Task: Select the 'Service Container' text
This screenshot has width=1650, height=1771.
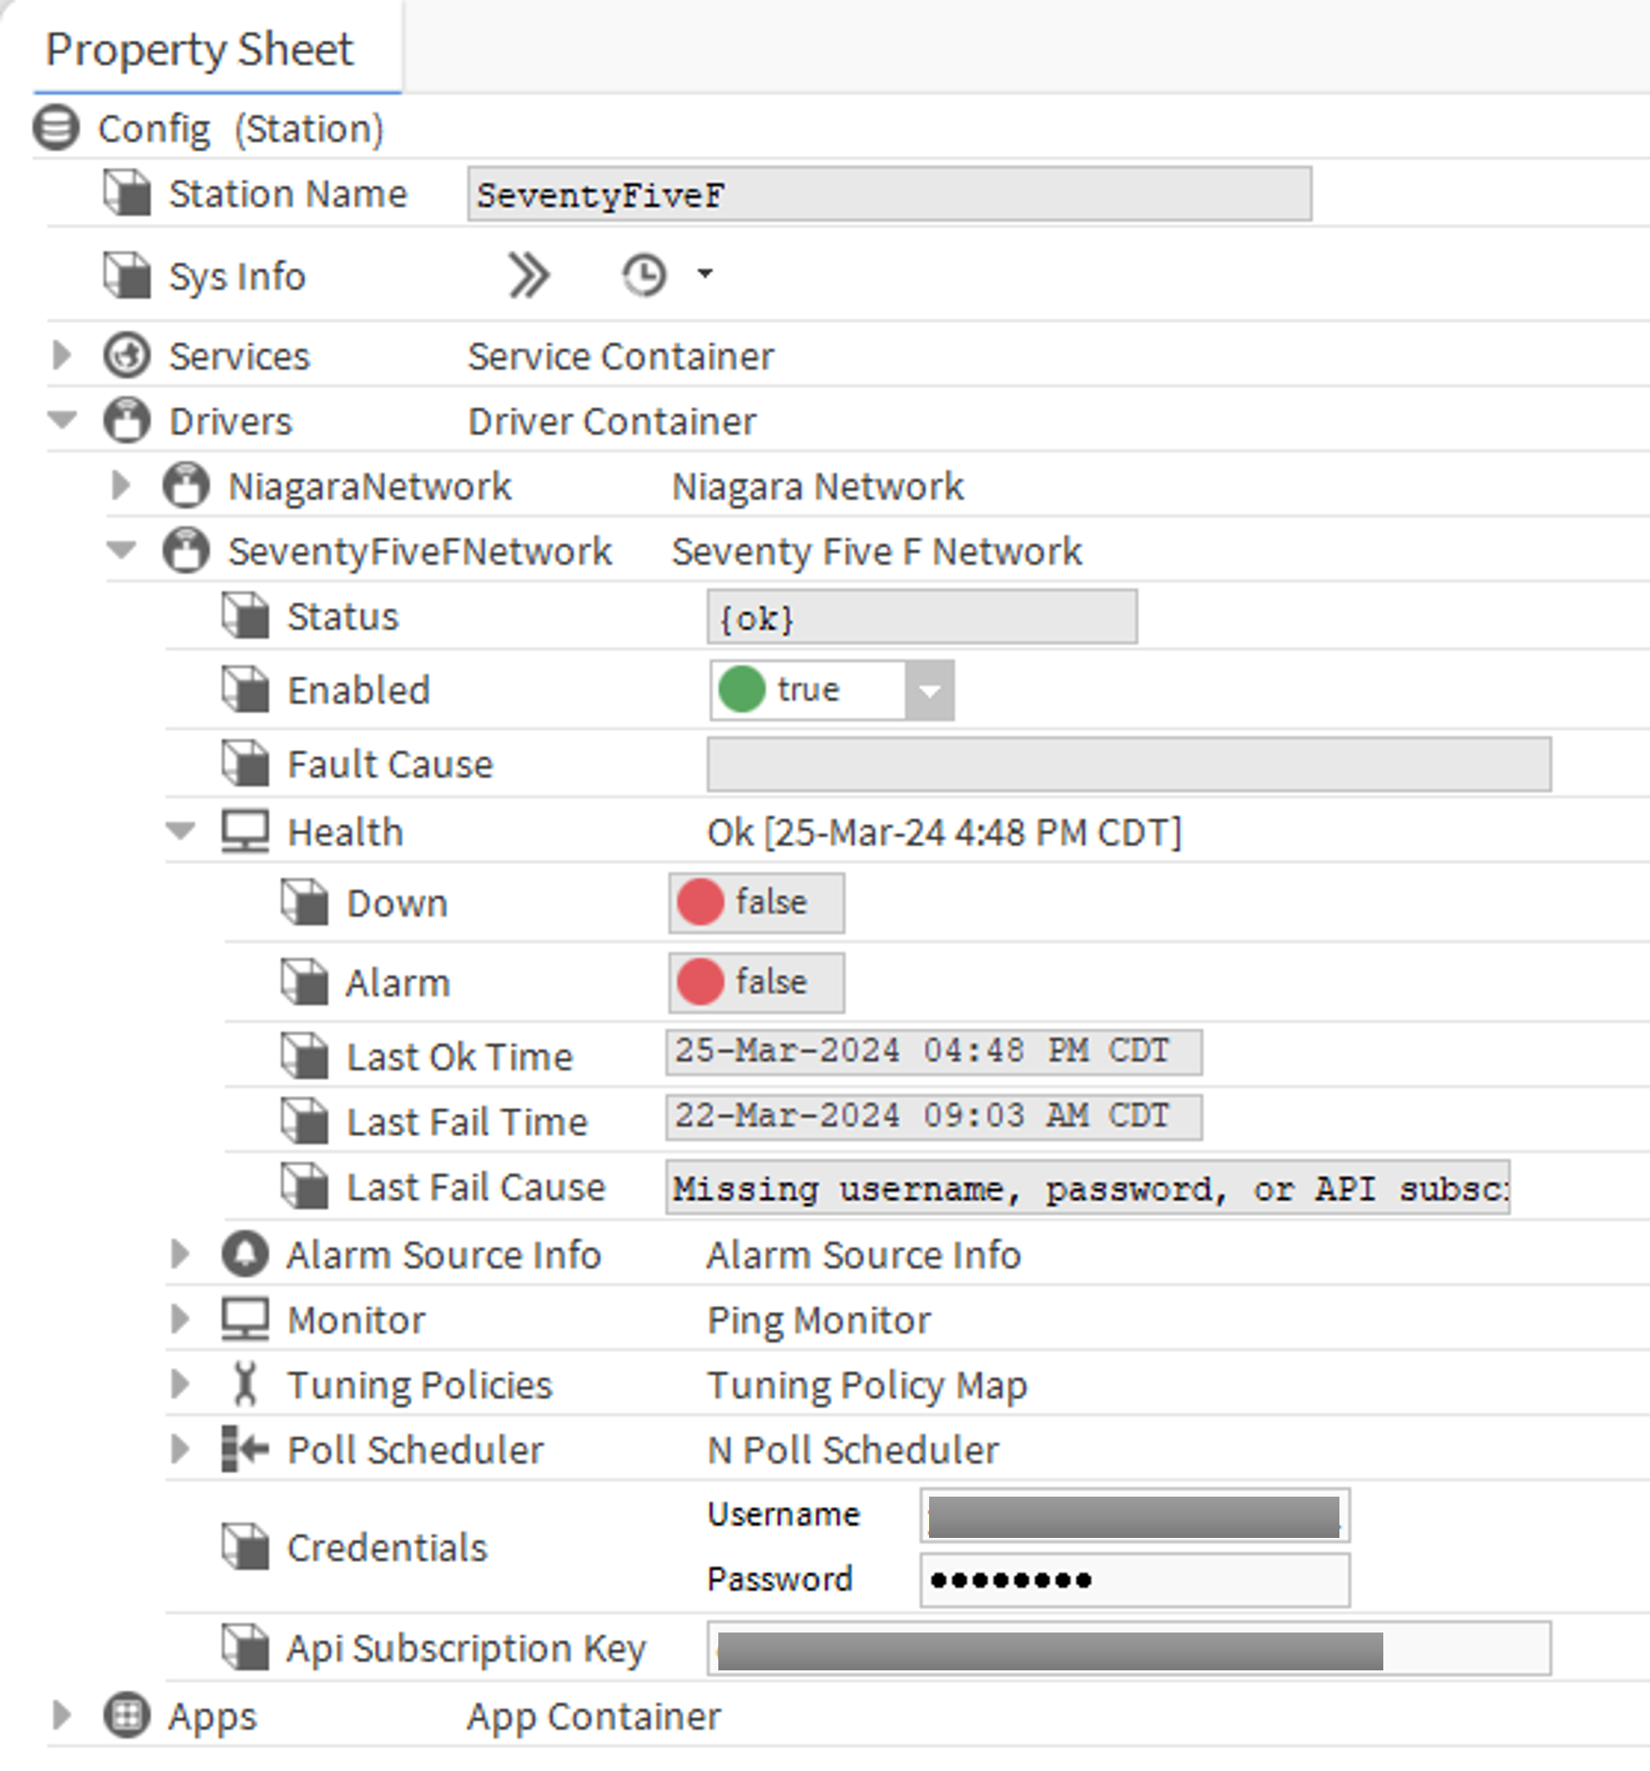Action: [621, 356]
